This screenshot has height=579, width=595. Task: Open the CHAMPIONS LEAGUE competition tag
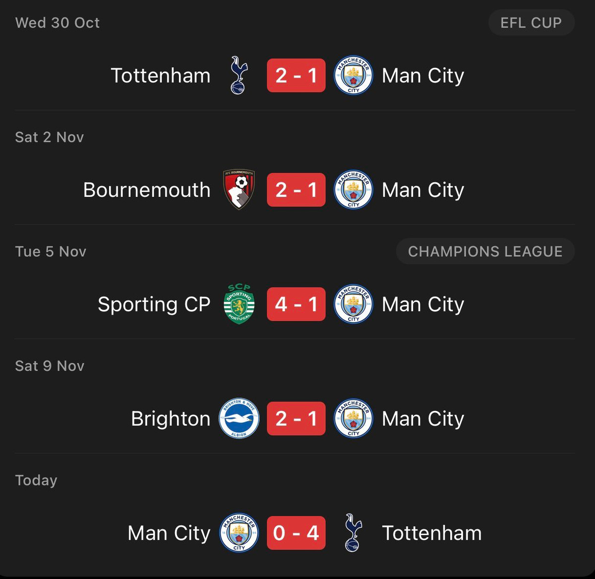[485, 251]
